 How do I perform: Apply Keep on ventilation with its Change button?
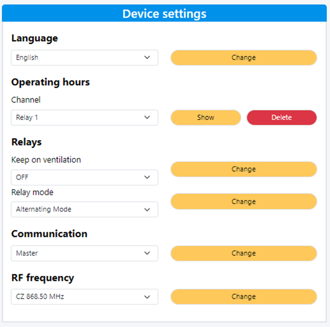point(243,169)
